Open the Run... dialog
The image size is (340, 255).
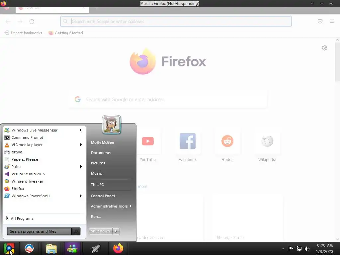pos(96,216)
